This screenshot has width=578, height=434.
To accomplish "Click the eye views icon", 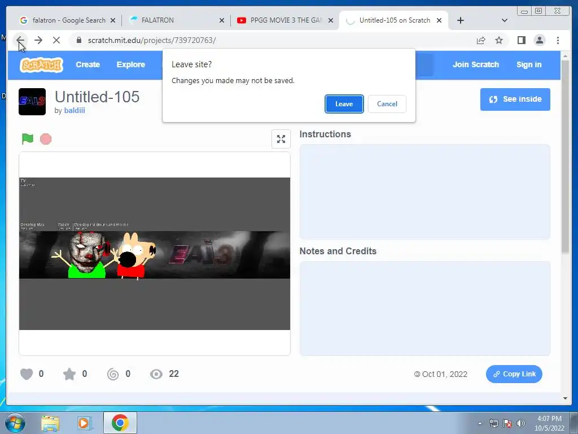I will [156, 374].
